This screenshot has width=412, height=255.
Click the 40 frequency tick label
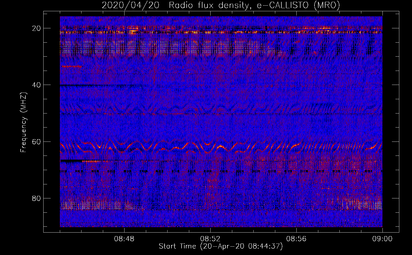(37, 85)
